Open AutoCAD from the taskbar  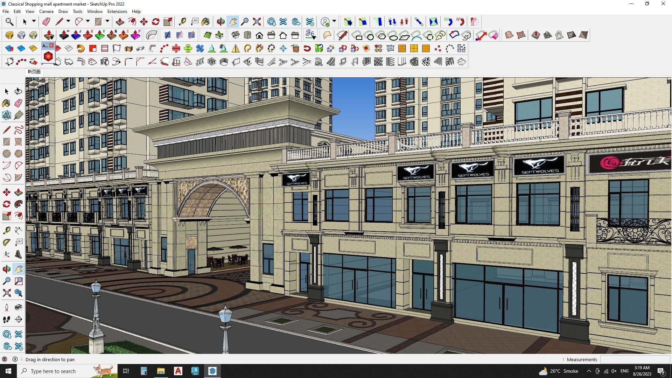point(178,371)
